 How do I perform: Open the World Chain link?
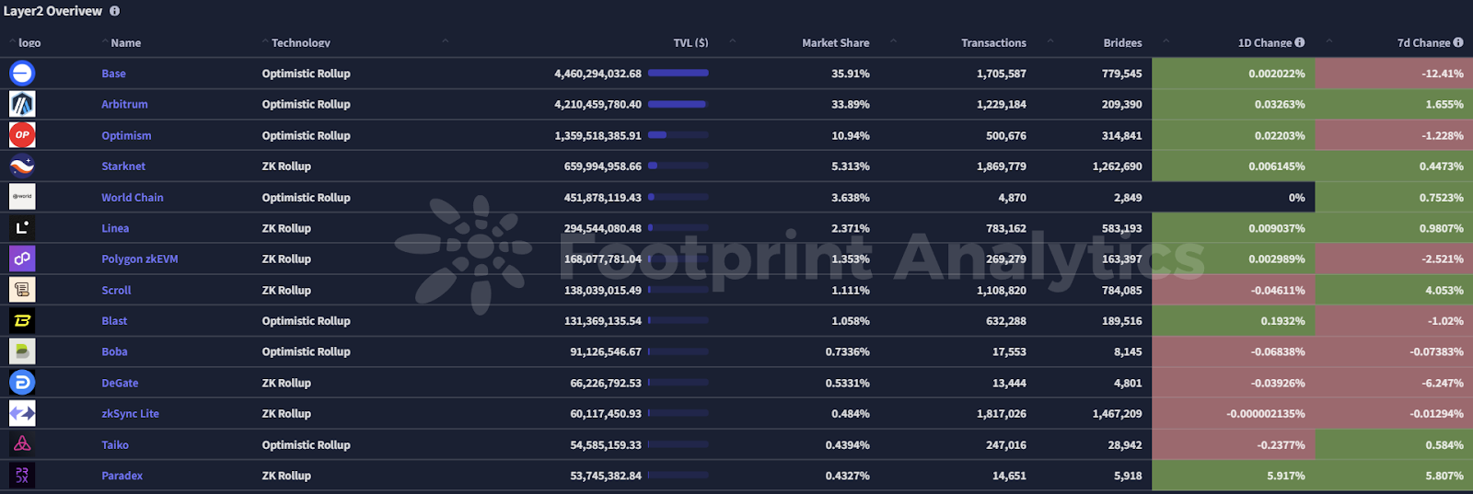click(x=133, y=197)
